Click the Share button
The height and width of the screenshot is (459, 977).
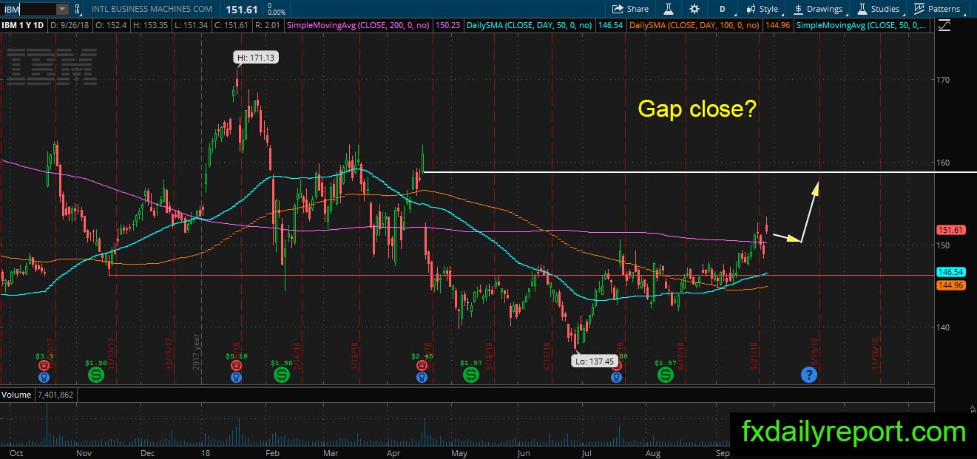pyautogui.click(x=630, y=9)
